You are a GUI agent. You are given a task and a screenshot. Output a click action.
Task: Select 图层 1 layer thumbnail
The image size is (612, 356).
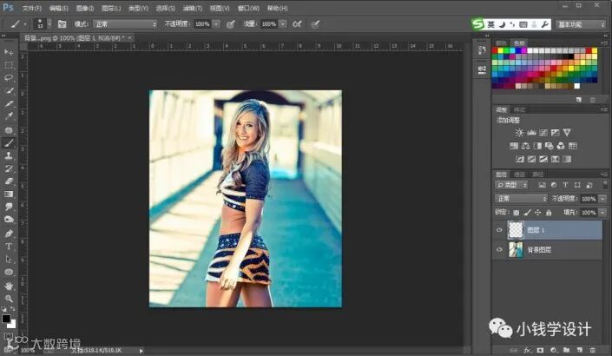(x=516, y=230)
